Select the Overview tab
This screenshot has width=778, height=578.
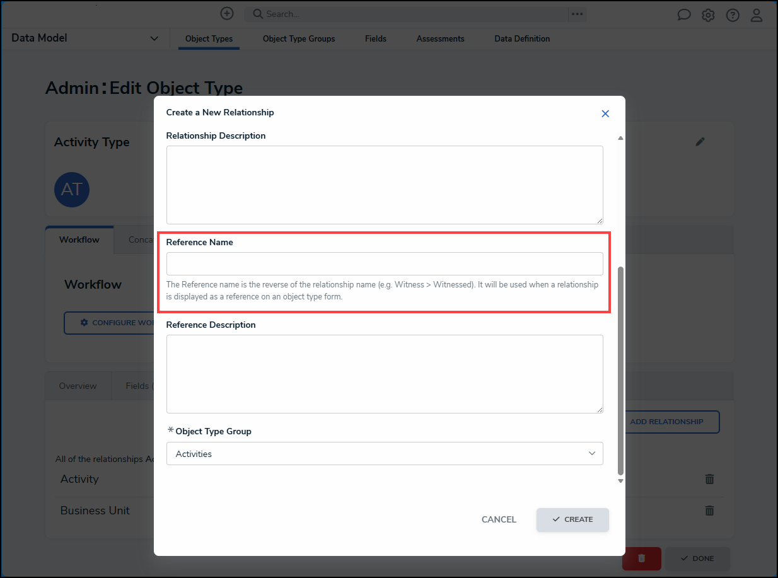[78, 386]
